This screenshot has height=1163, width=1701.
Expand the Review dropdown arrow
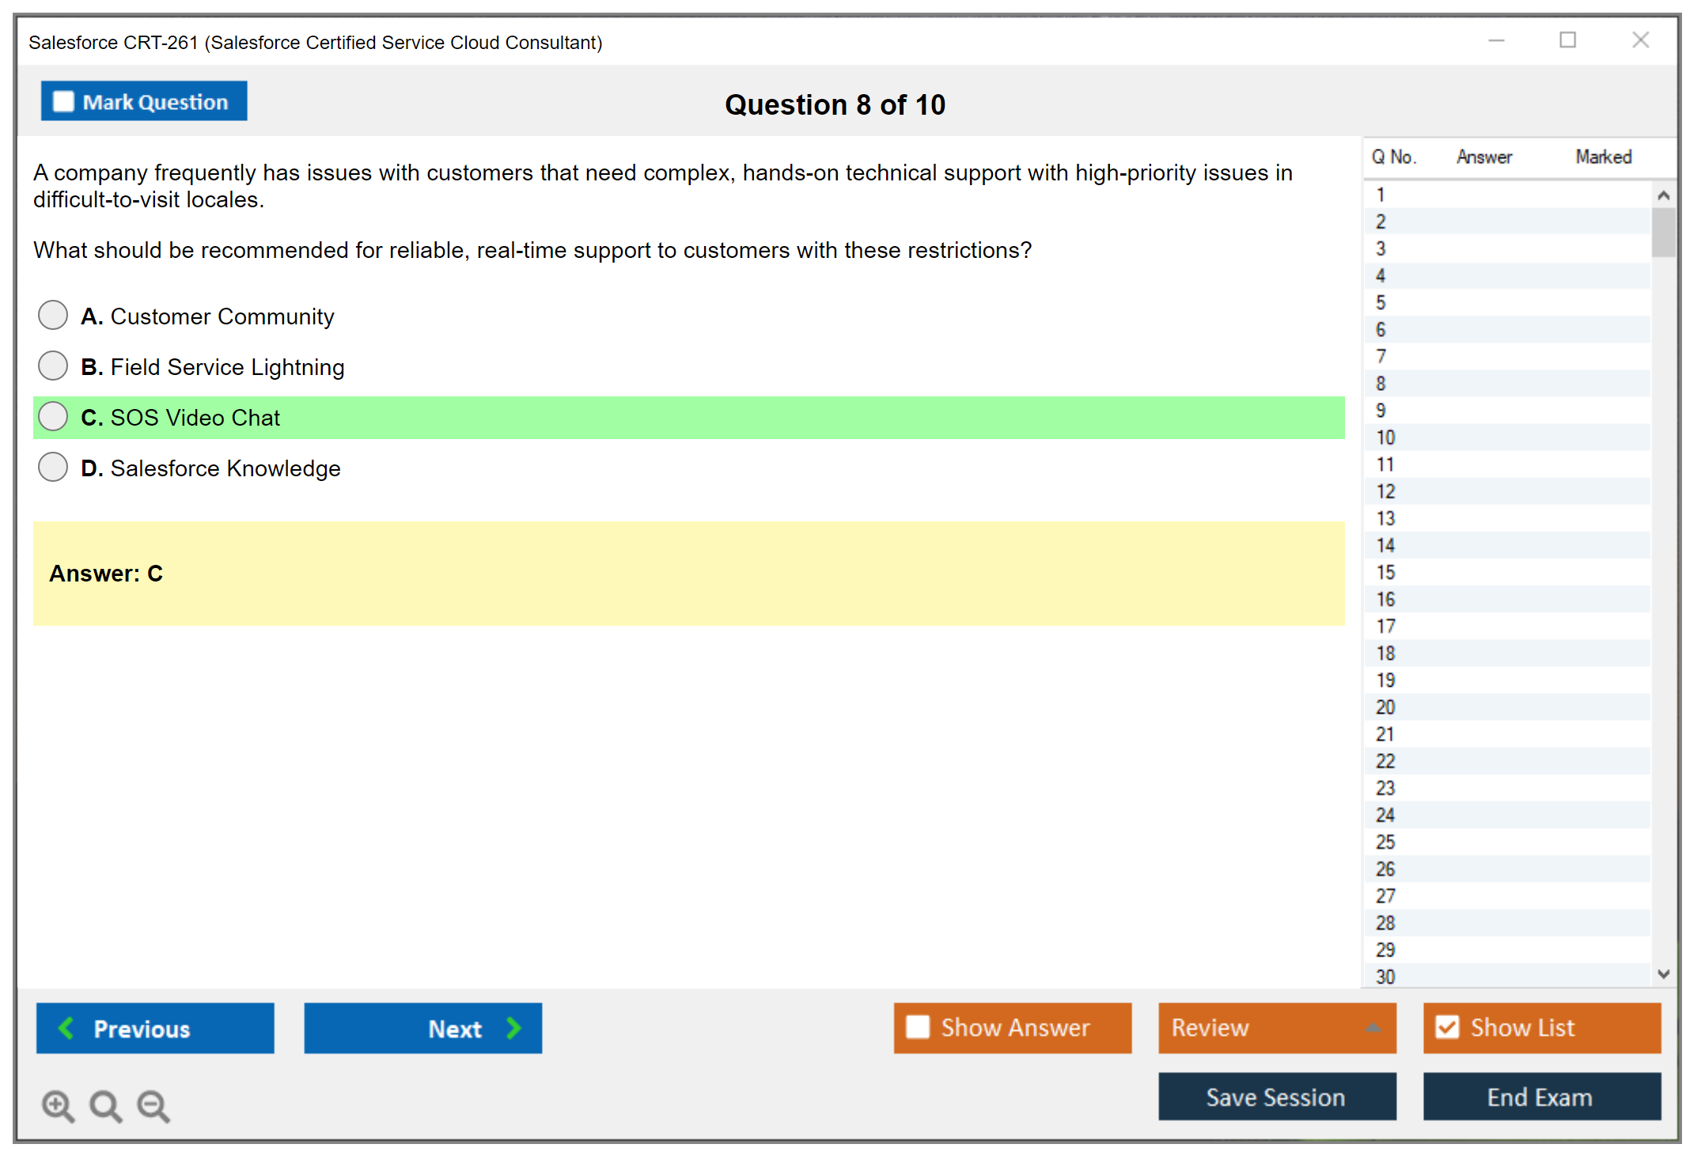pyautogui.click(x=1373, y=1028)
